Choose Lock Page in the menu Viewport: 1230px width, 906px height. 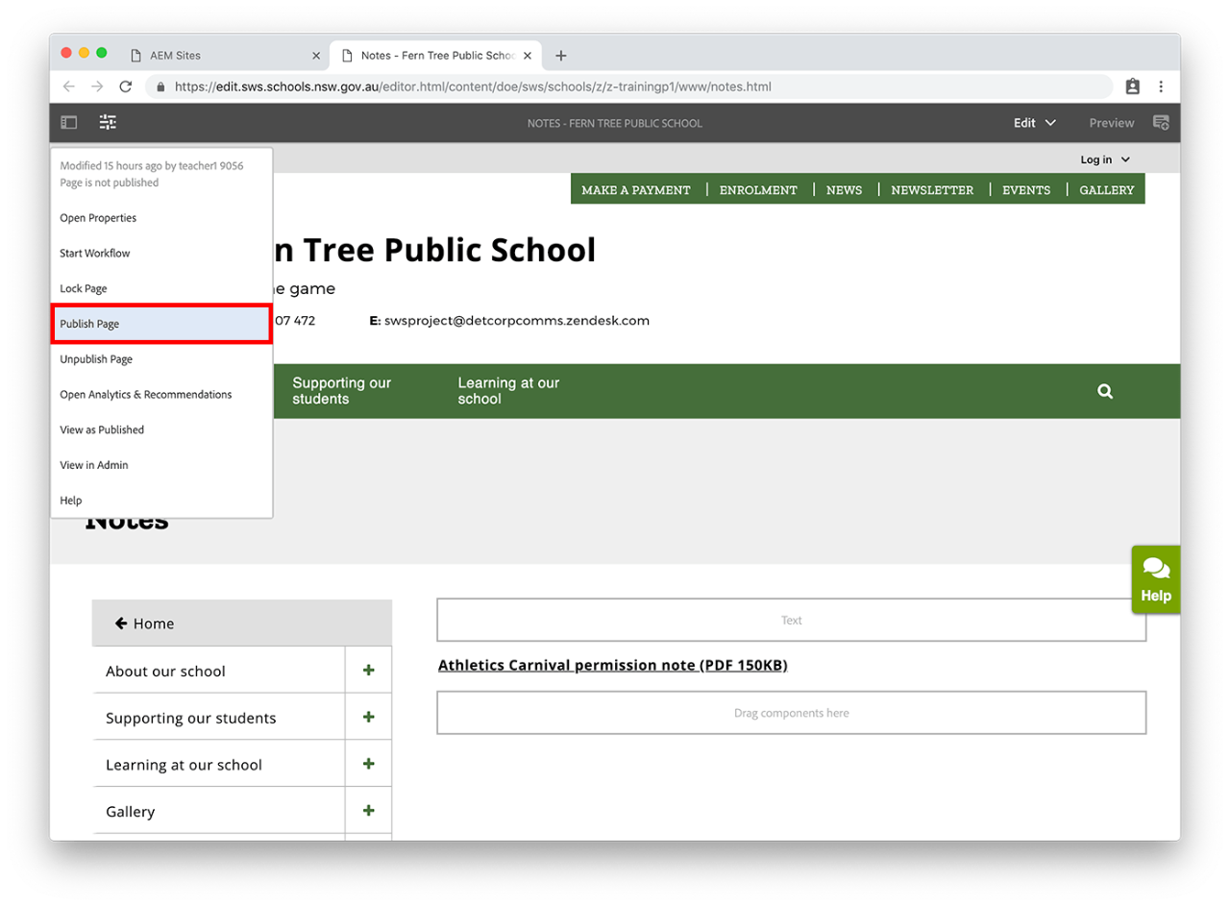pos(161,288)
